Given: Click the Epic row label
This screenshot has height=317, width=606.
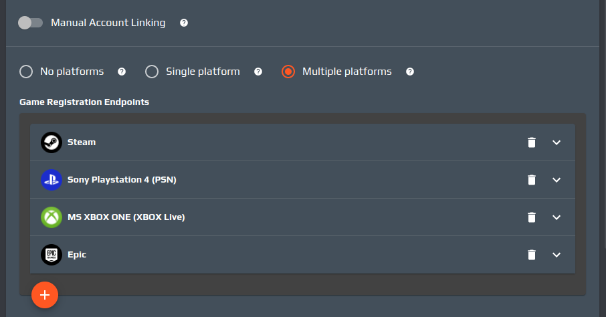Looking at the screenshot, I should 77,255.
